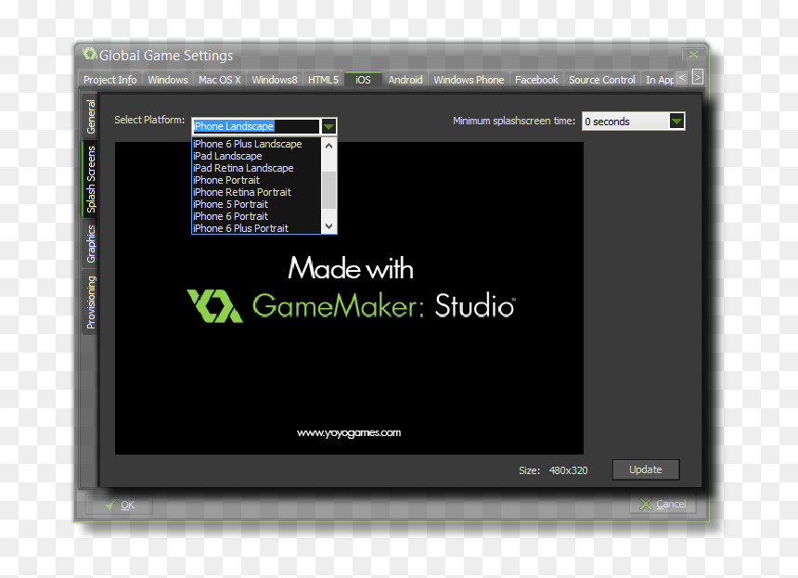Viewport: 798px width, 578px height.
Task: Switch to the Windows tab
Action: pos(168,80)
